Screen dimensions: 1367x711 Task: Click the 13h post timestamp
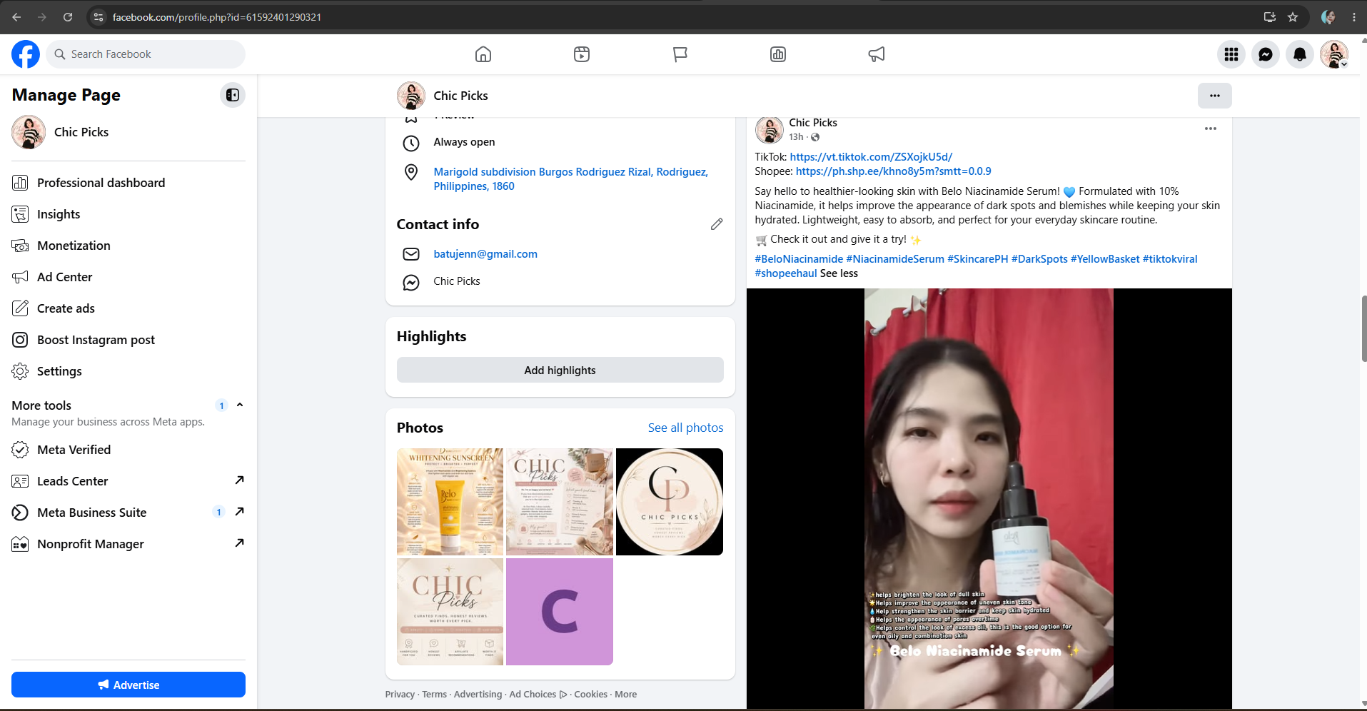pos(796,137)
